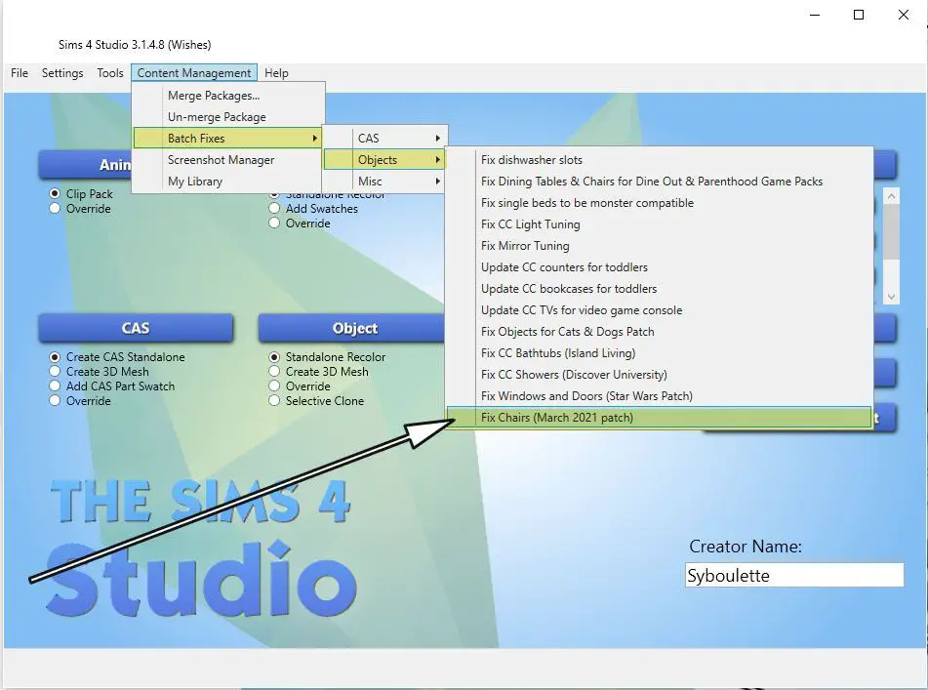Run Fix Windows and Doors (Star Wars Patch)

point(660,396)
